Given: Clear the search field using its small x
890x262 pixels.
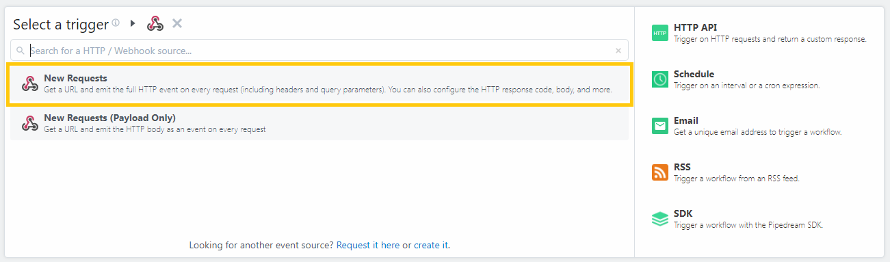Looking at the screenshot, I should point(618,51).
